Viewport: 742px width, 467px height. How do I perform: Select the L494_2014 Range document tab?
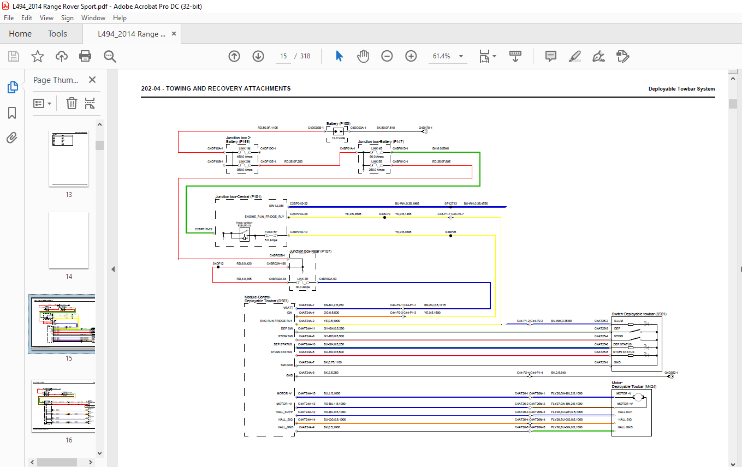132,34
